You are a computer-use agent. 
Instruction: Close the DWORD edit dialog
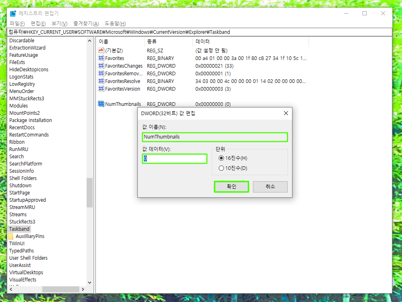tap(286, 113)
